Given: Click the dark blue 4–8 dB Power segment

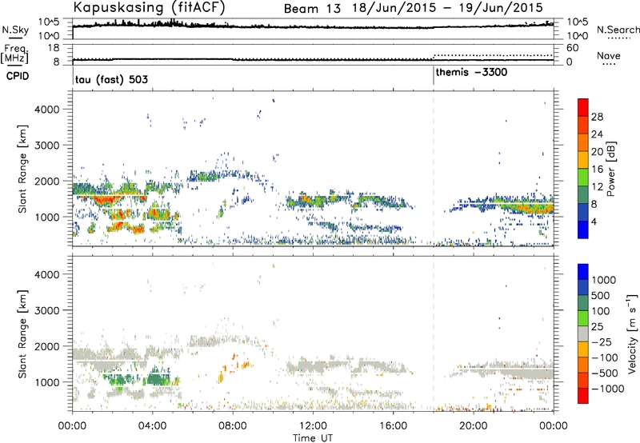Looking at the screenshot, I should [x=583, y=212].
